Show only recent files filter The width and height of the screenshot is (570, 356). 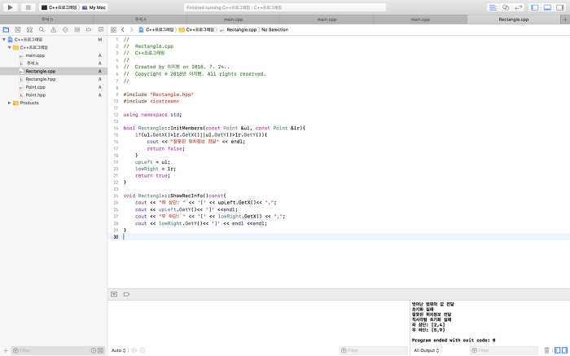[x=94, y=350]
